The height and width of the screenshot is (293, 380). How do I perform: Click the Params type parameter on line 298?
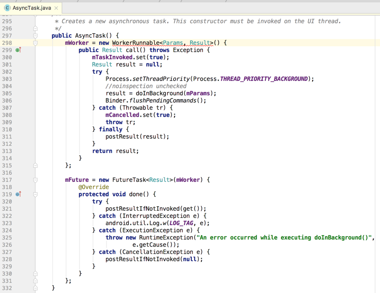tap(173, 43)
